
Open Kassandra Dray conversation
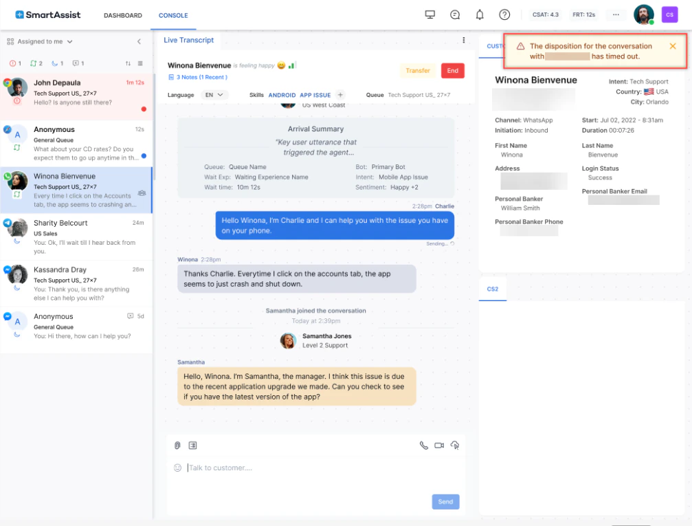pos(76,284)
